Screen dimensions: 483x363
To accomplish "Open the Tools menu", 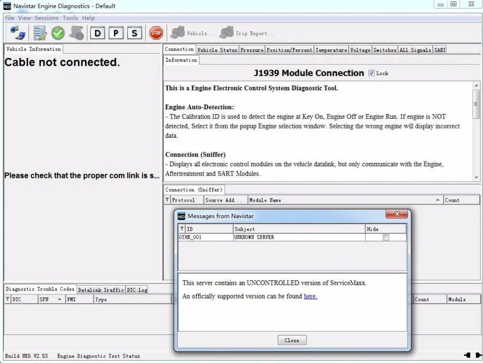I will pos(70,18).
